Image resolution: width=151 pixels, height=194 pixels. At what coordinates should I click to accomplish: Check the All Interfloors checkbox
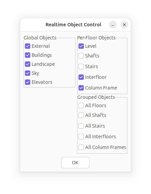81,137
